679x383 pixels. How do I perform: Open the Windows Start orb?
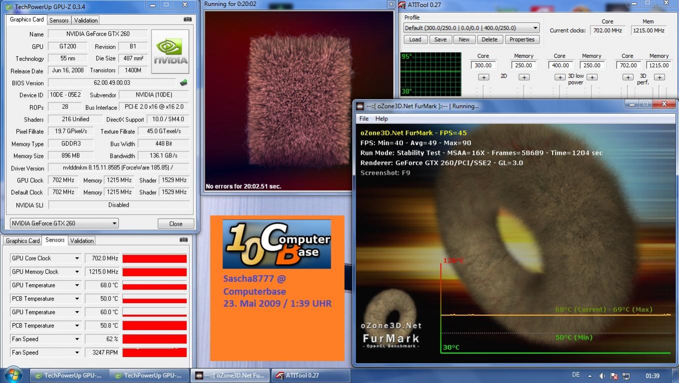click(13, 375)
